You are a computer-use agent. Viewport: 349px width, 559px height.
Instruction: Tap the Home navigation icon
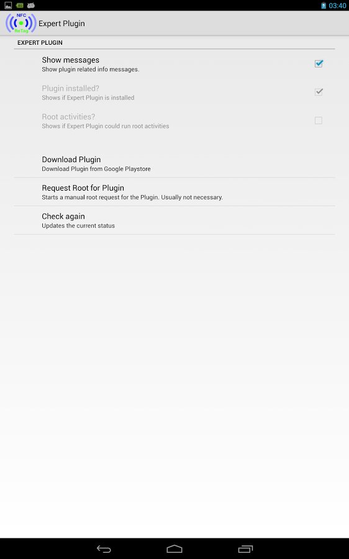(x=175, y=548)
